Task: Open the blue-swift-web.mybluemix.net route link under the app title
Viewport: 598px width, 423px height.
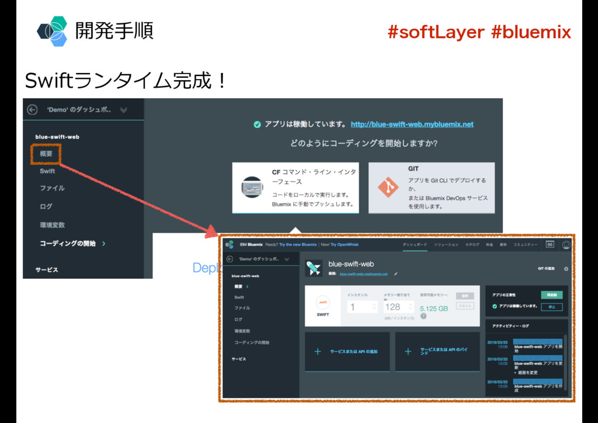Action: tap(363, 274)
